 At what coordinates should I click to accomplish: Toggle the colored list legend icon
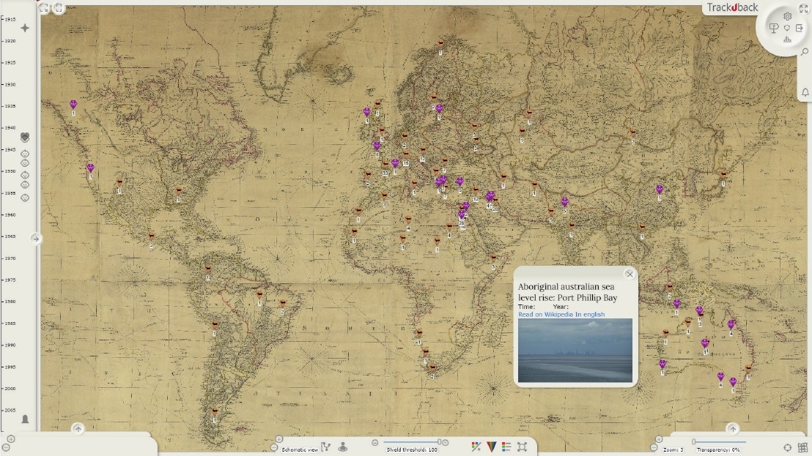point(506,446)
